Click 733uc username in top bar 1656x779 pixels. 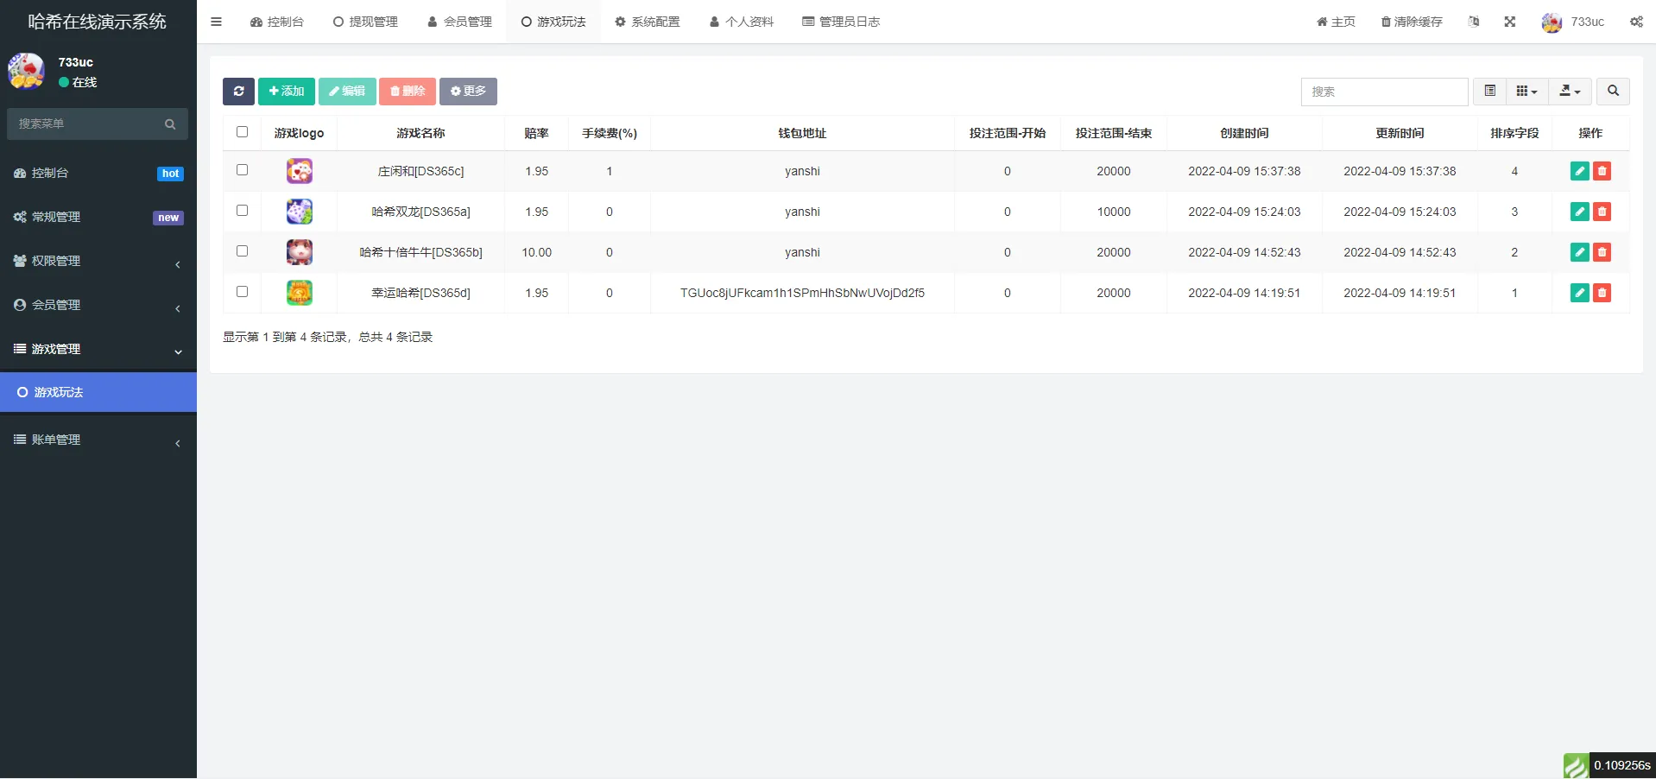(1587, 22)
